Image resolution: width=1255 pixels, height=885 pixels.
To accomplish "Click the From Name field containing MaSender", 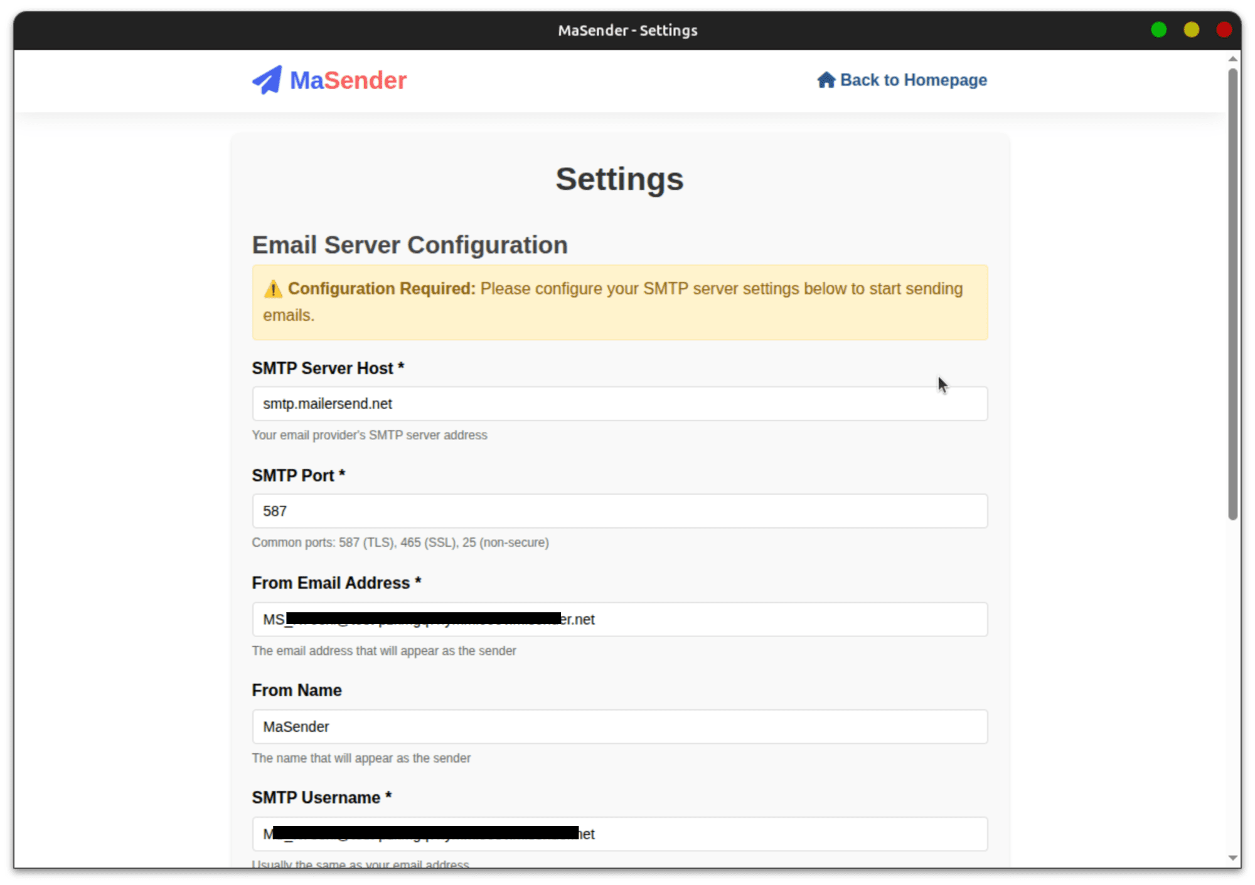I will [620, 727].
